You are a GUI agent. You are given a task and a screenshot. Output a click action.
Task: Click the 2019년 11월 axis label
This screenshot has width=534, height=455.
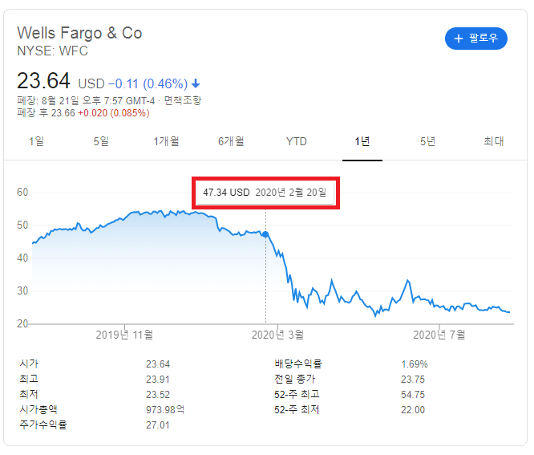pos(124,335)
